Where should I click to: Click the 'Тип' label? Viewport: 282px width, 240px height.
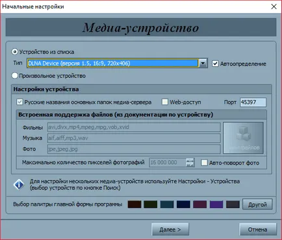(x=18, y=63)
